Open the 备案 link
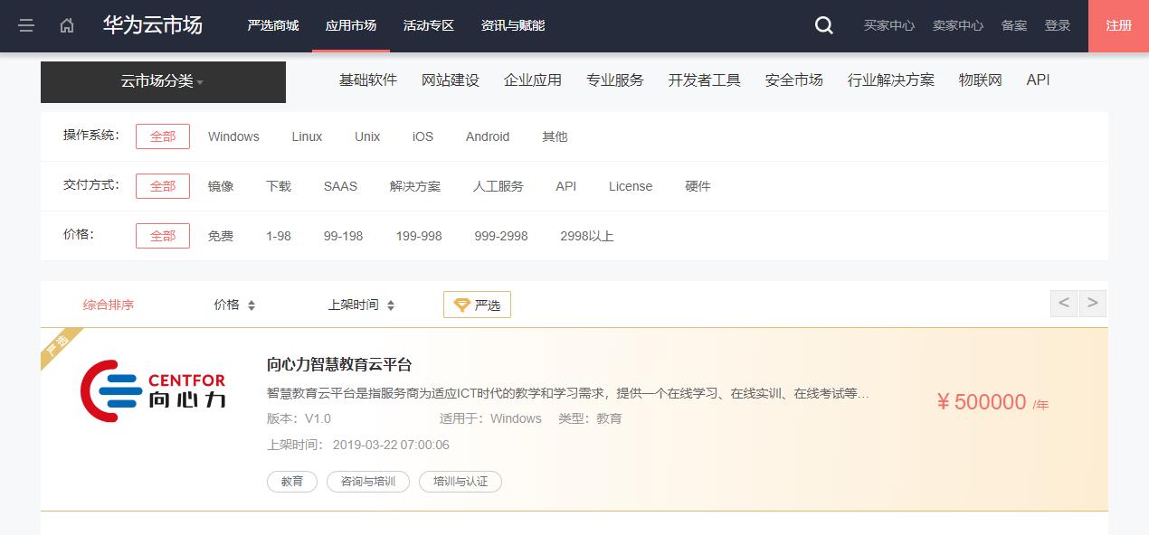1149x535 pixels. coord(1014,25)
